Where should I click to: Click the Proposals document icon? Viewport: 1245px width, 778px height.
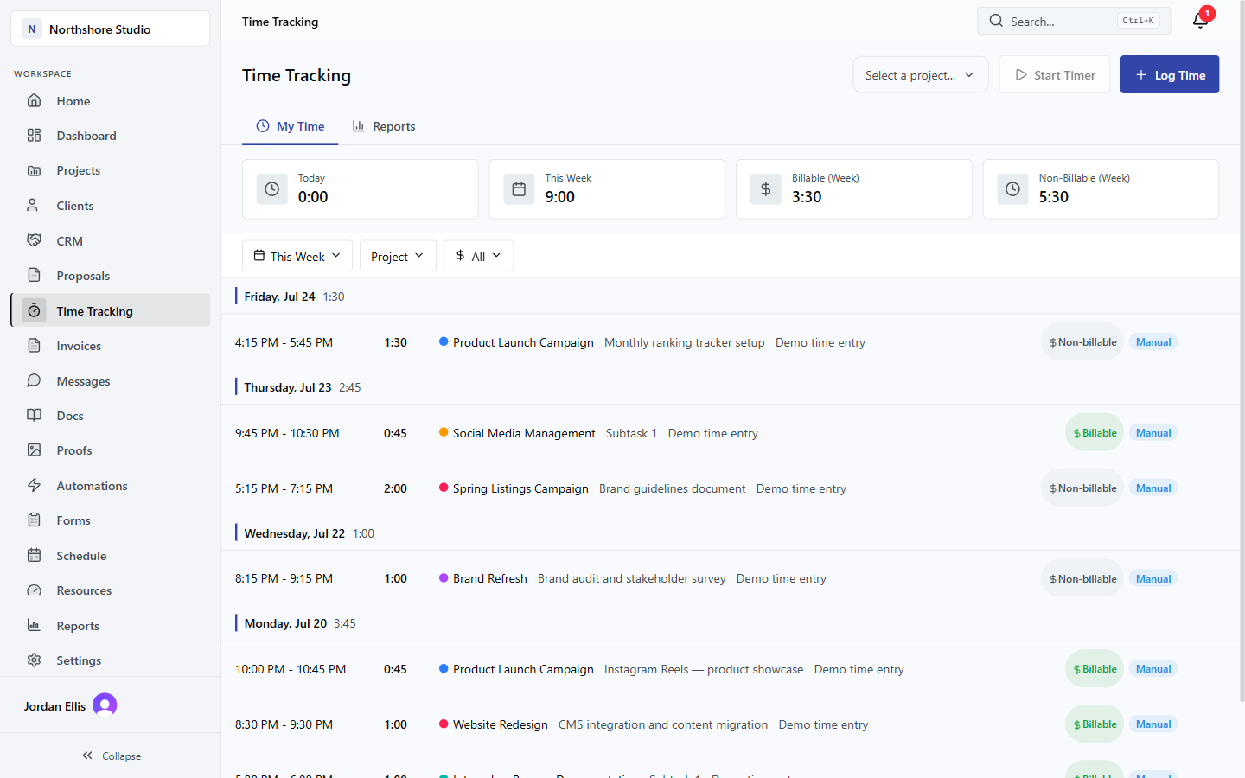point(34,276)
